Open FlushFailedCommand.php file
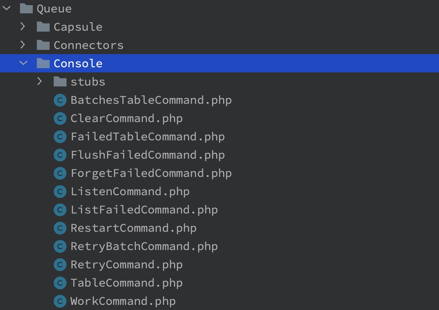The image size is (439, 310). (x=148, y=155)
